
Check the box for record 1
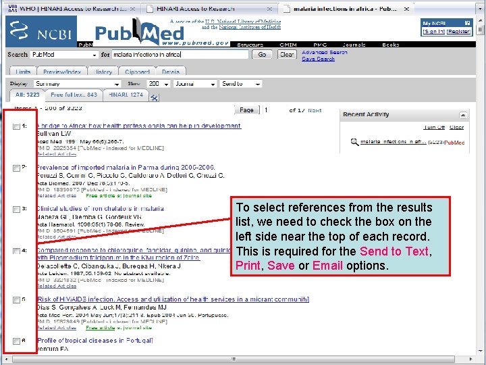coord(16,126)
